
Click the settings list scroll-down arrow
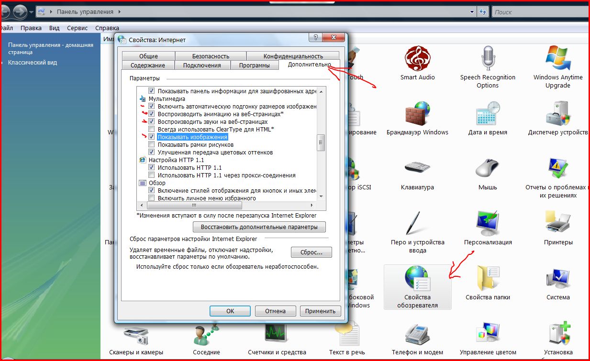tap(322, 197)
